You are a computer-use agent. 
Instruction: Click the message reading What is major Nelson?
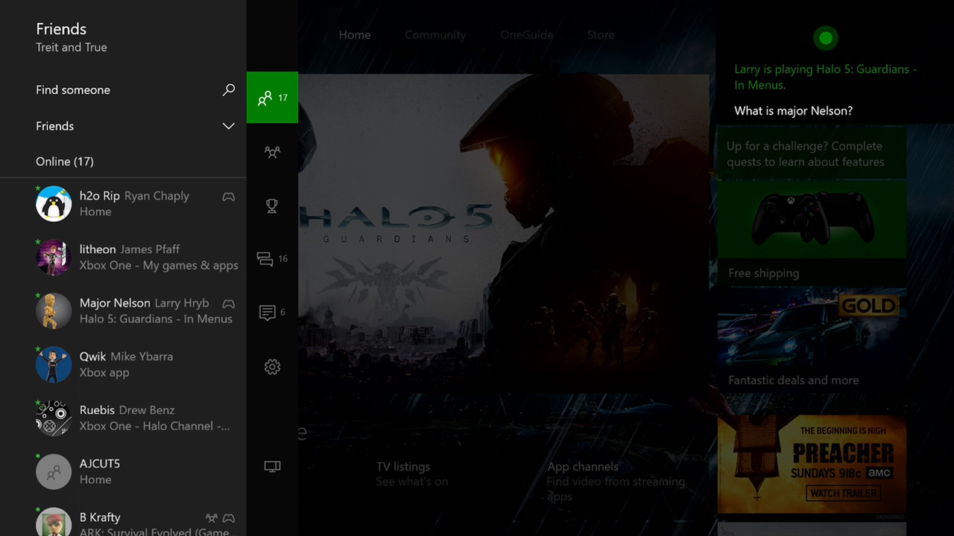pyautogui.click(x=793, y=110)
